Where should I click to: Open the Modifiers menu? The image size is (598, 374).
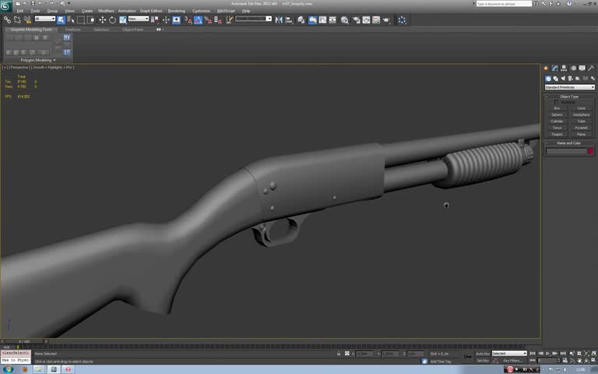(x=106, y=11)
